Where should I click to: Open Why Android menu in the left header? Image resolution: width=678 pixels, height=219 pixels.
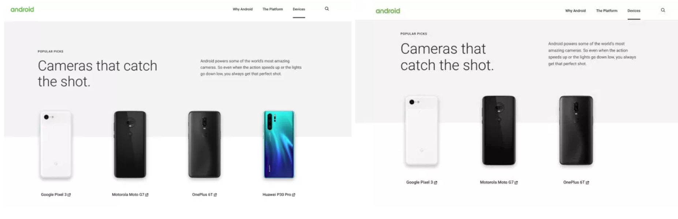point(243,9)
